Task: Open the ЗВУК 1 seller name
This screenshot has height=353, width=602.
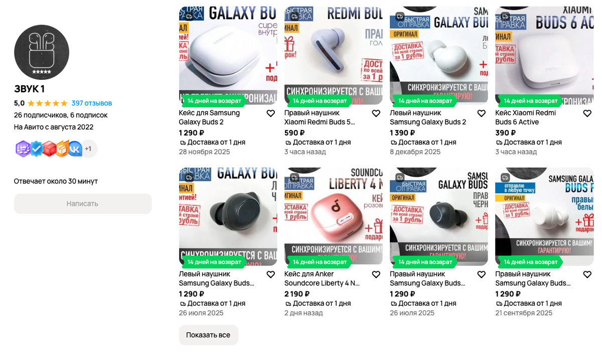Action: [30, 89]
